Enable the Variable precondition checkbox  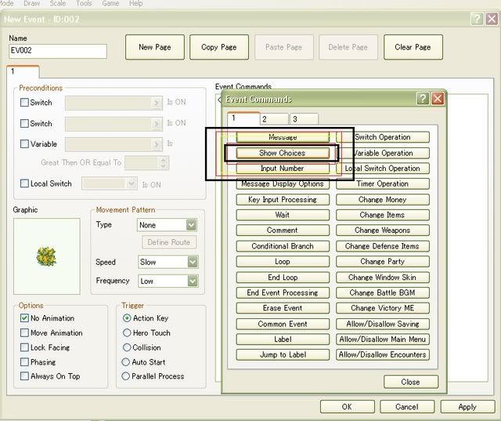(x=24, y=144)
